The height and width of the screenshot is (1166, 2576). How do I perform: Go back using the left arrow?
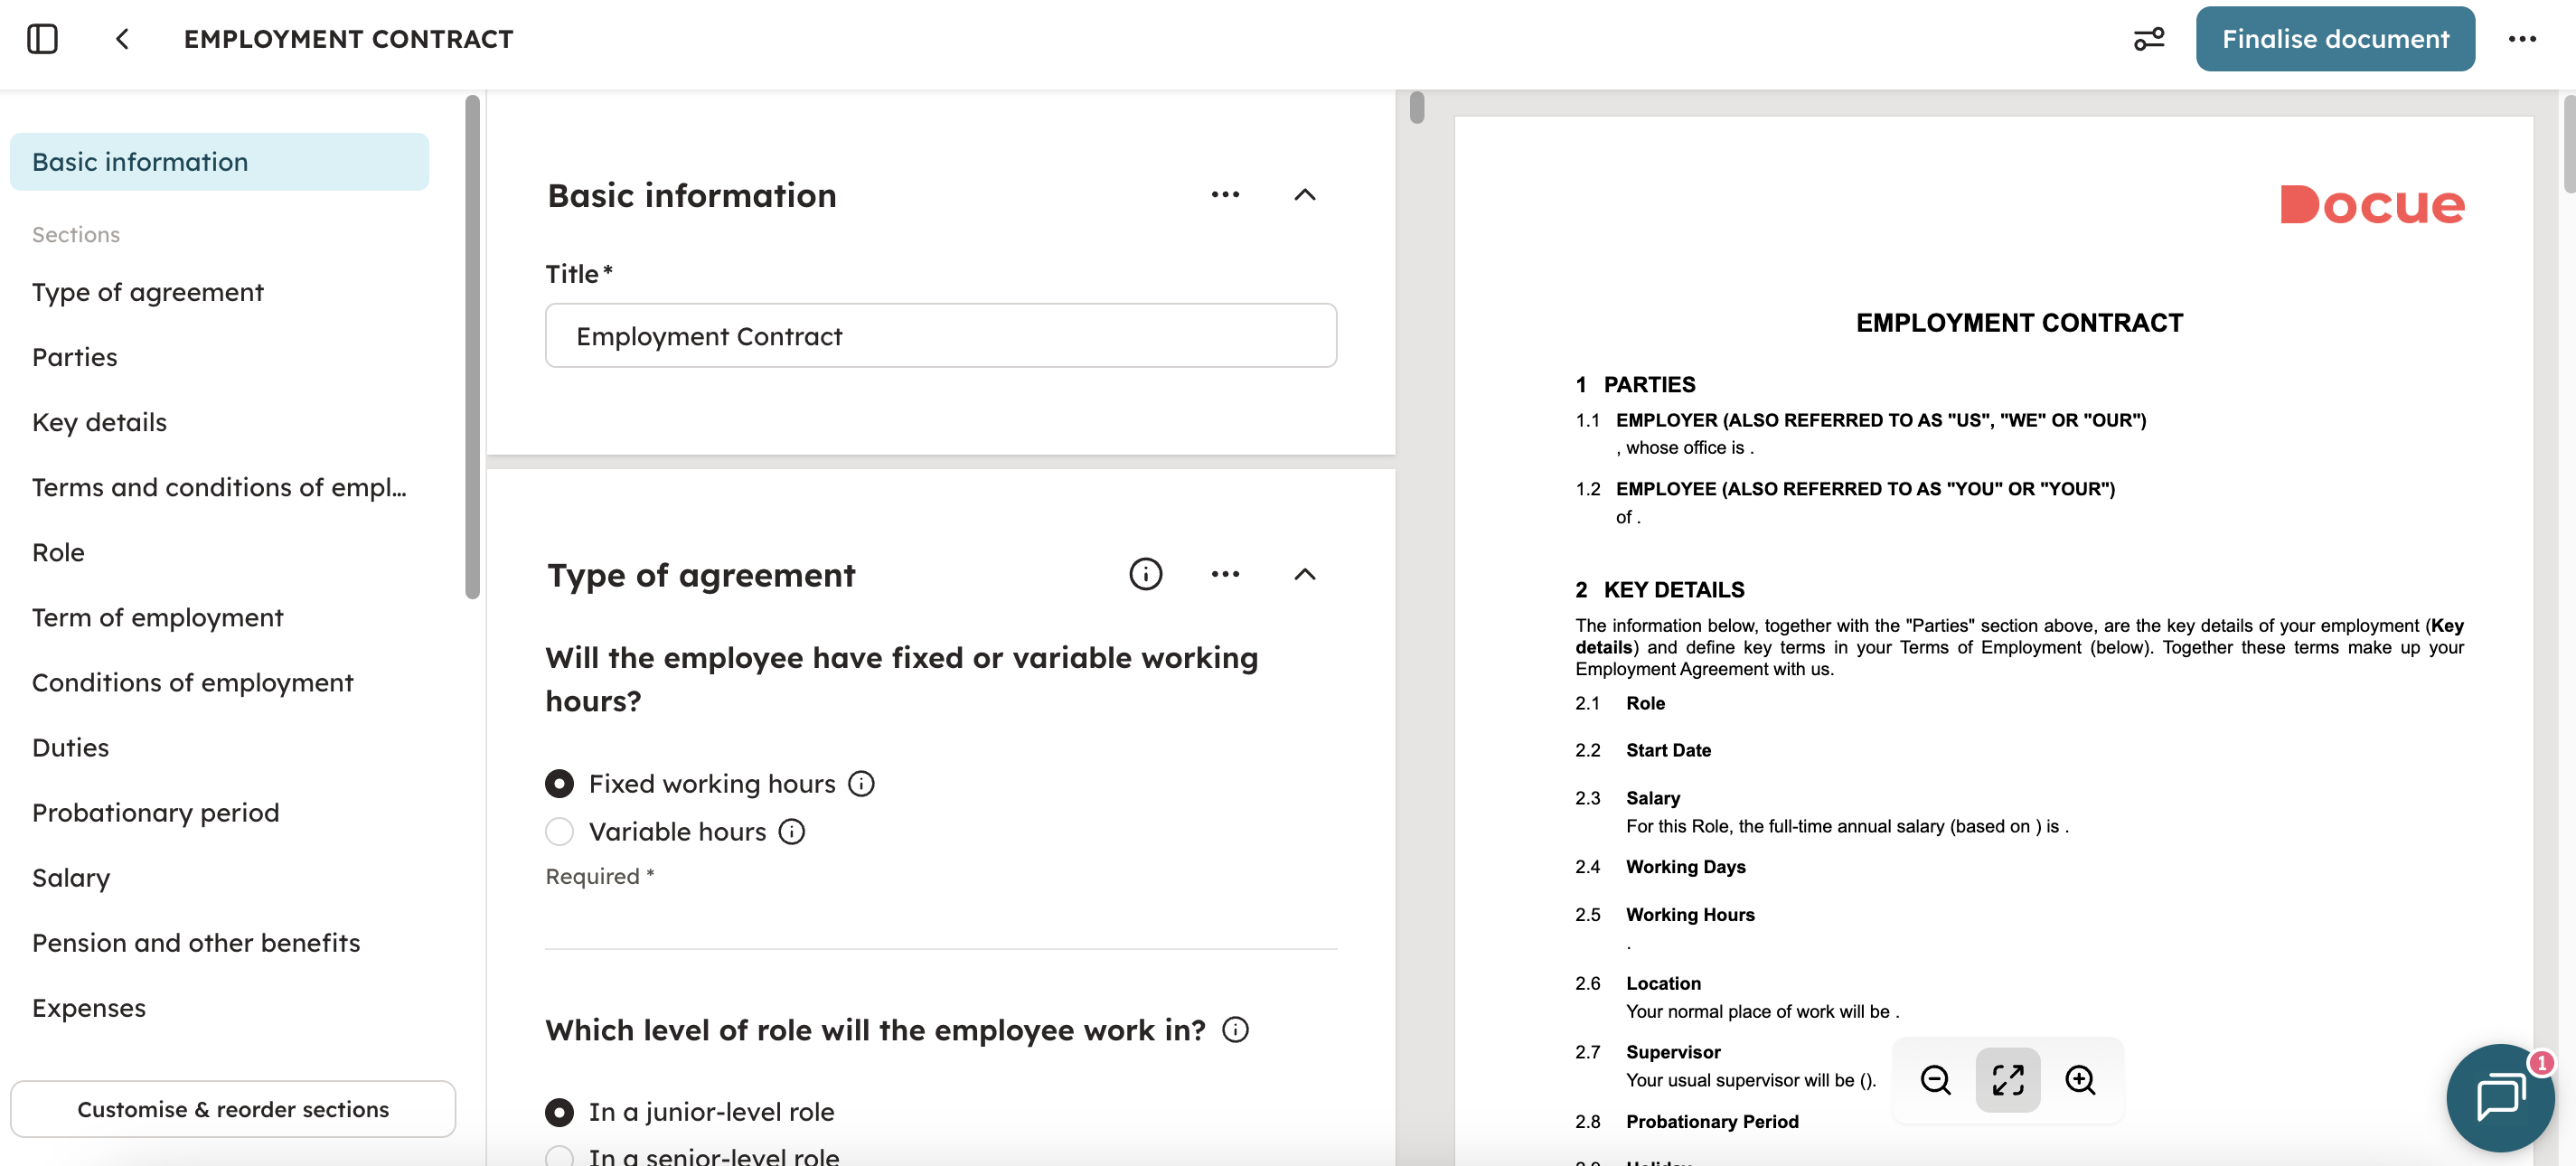coord(122,39)
